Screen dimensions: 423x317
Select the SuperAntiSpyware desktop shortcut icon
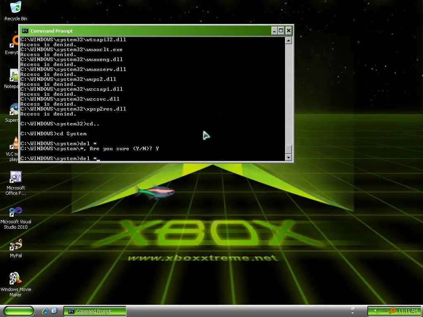click(x=14, y=109)
